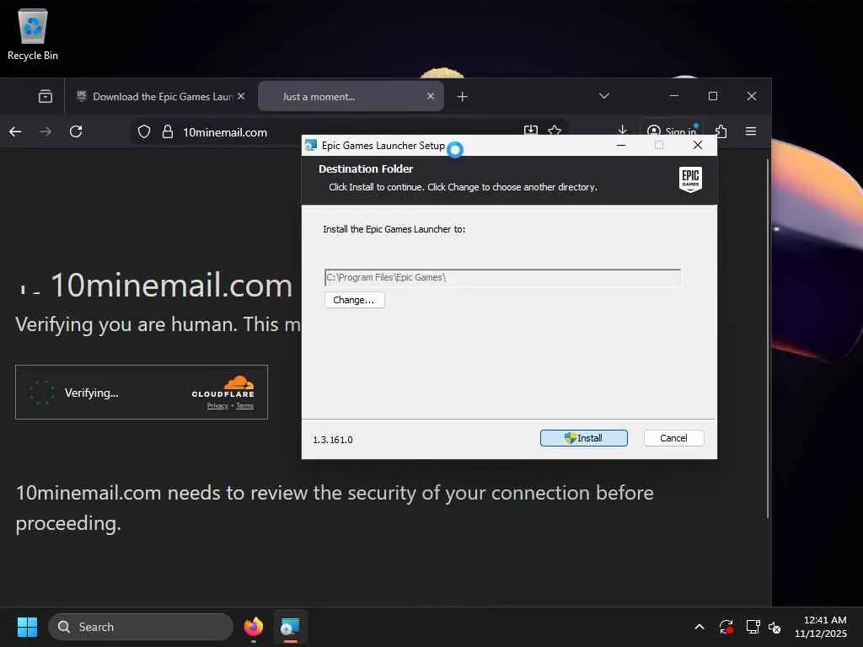Image resolution: width=863 pixels, height=647 pixels.
Task: Open installer app in taskbar
Action: click(290, 627)
